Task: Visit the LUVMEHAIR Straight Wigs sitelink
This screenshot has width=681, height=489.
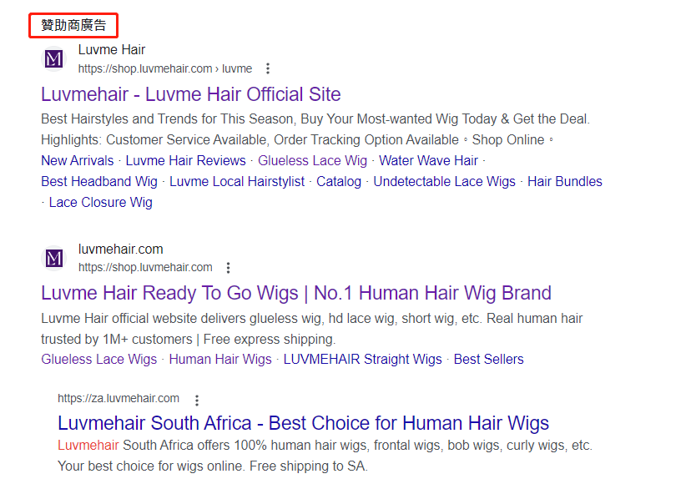Action: 363,359
